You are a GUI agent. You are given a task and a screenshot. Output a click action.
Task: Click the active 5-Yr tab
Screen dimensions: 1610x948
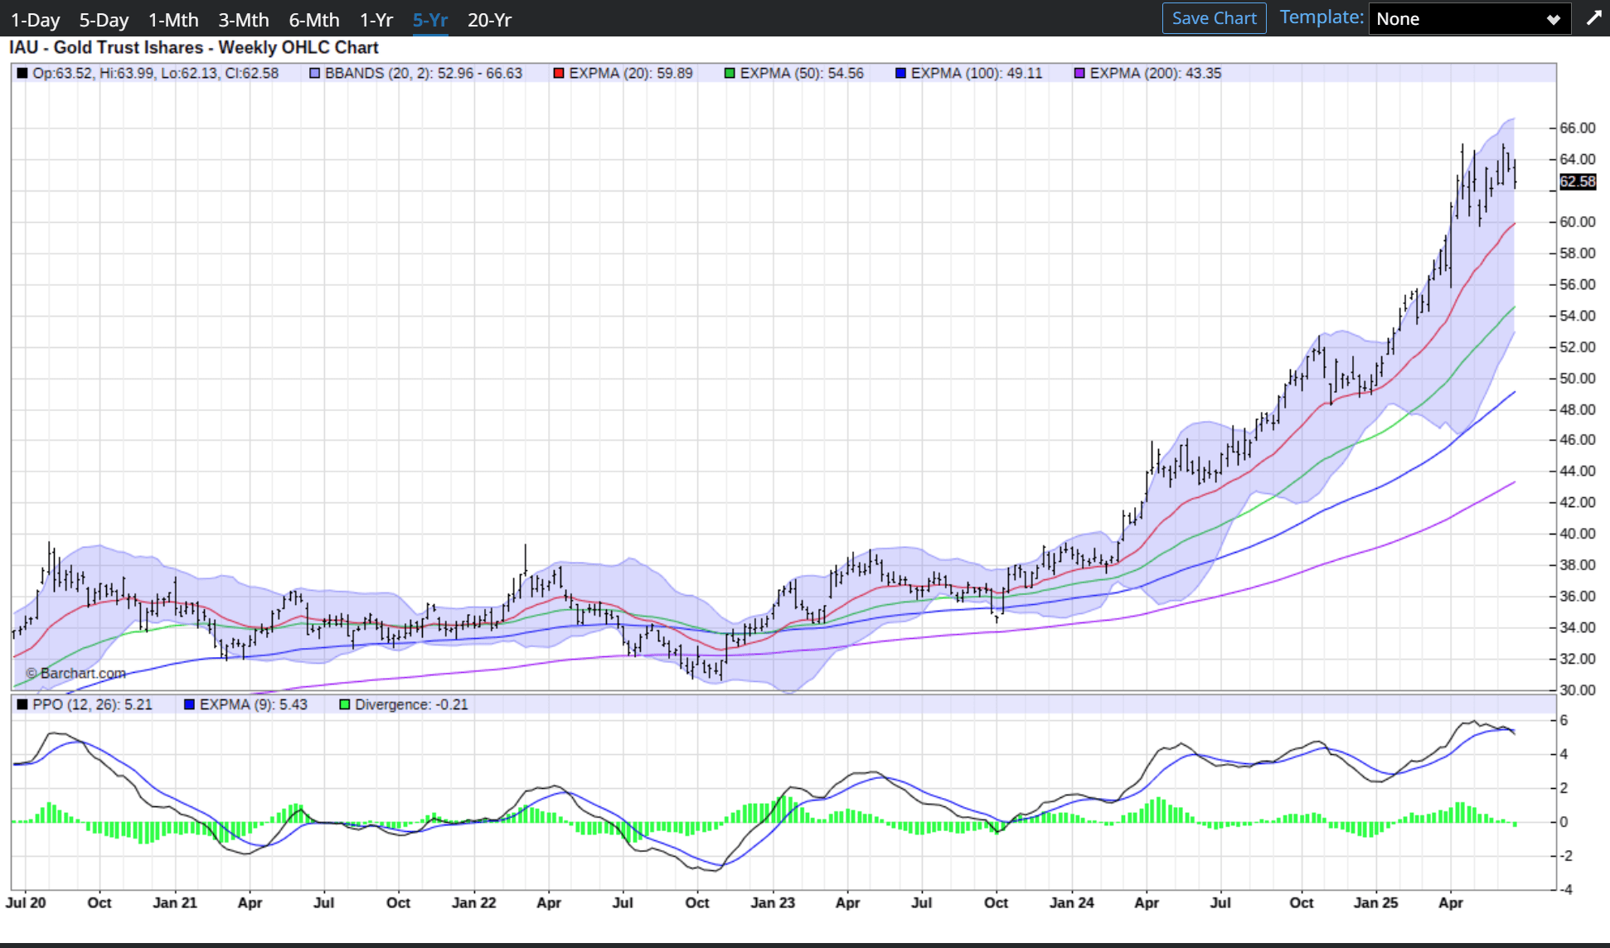coord(430,20)
